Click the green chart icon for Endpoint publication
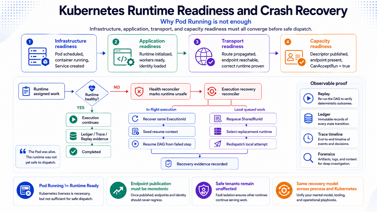Viewport: 377px width, 212px height. pyautogui.click(x=118, y=190)
